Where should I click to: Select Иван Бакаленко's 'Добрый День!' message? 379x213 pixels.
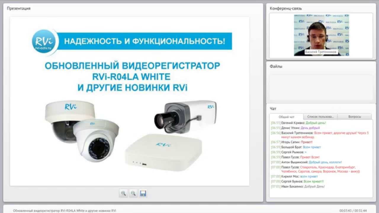tap(298, 186)
